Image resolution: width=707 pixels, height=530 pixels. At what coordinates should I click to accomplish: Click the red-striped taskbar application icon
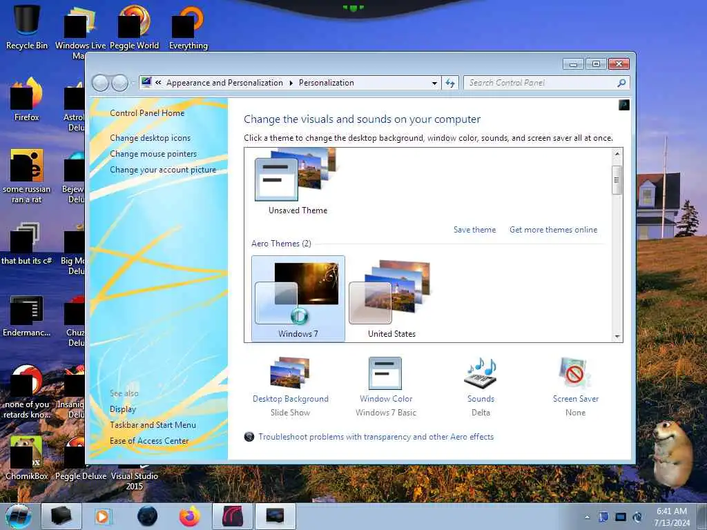click(232, 516)
